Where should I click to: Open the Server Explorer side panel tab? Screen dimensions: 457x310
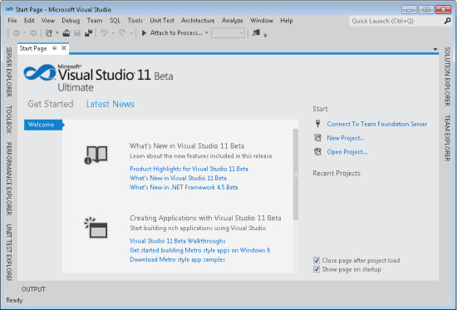pos(9,72)
